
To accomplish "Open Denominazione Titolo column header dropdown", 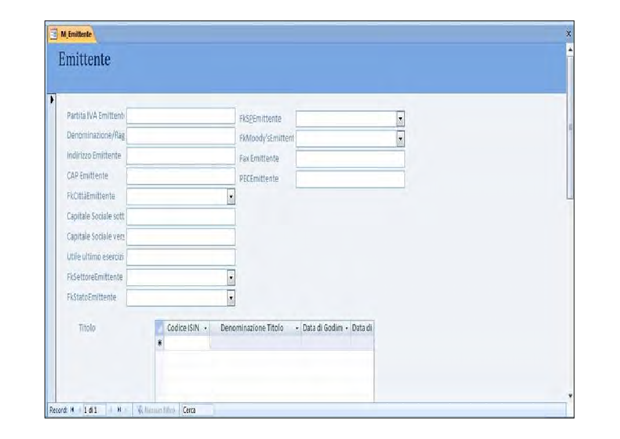I will coord(297,328).
